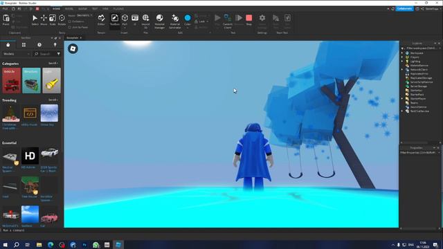
Task: Toggle the Collisions checkbox
Action: [70, 21]
